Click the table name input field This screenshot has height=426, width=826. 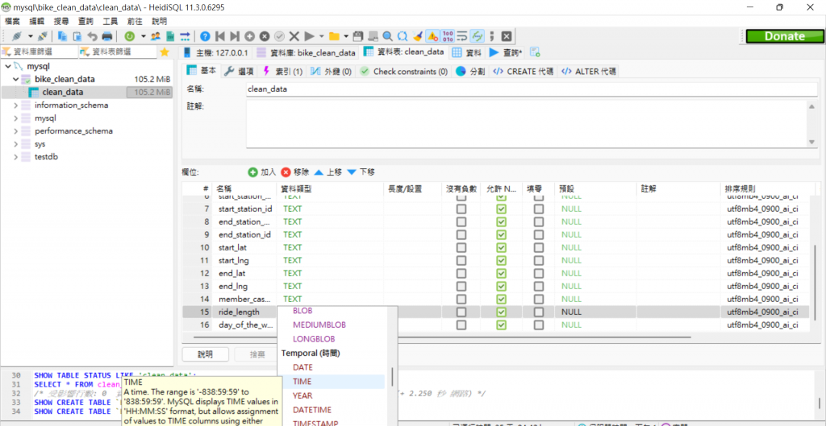pyautogui.click(x=532, y=89)
